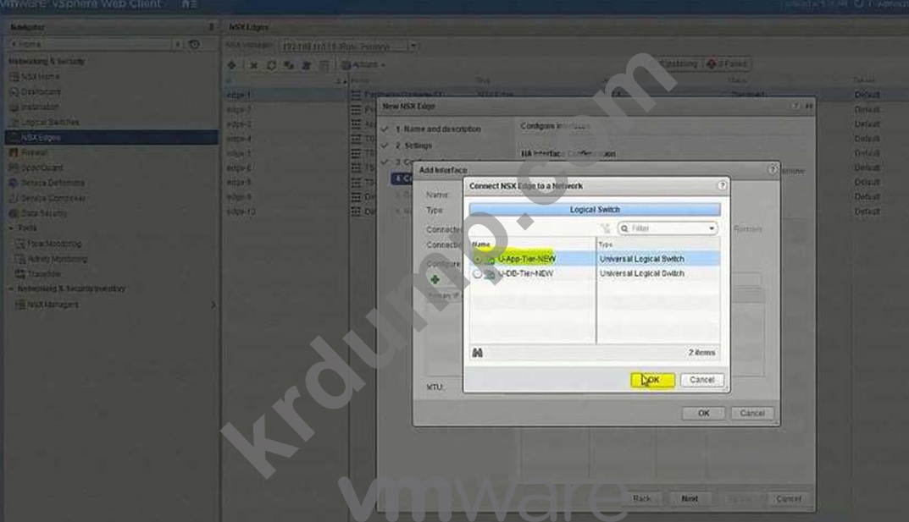Click the 2 items count label
This screenshot has height=522, width=909.
coord(701,353)
